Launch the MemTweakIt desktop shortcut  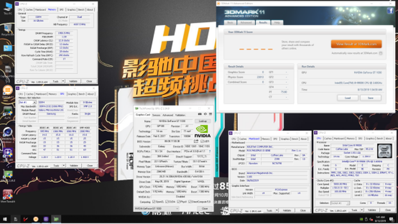8,196
